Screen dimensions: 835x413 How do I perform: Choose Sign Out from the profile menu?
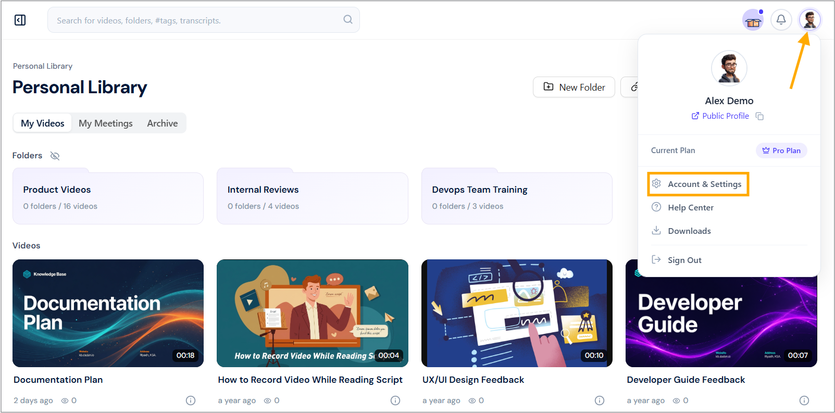[x=684, y=260]
